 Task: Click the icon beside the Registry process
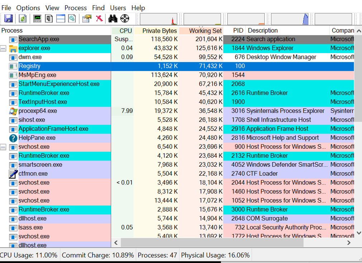13,66
